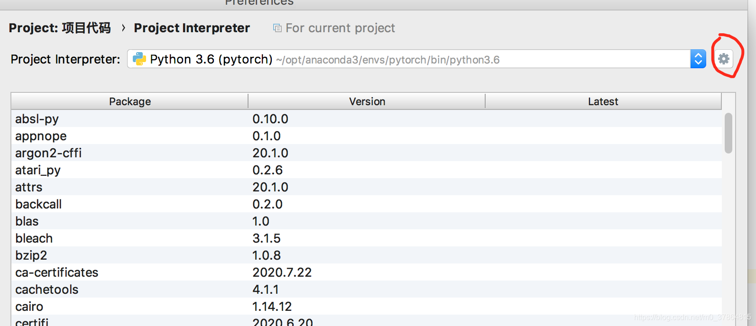Select the appnope package row
The height and width of the screenshot is (326, 756).
pos(366,136)
